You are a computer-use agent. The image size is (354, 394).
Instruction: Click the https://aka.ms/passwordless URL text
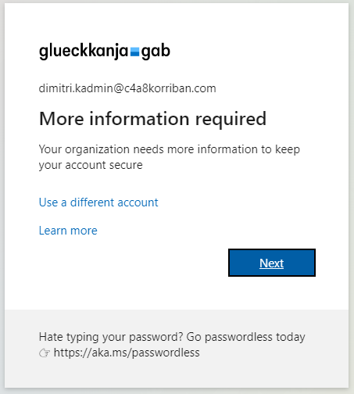(x=127, y=353)
